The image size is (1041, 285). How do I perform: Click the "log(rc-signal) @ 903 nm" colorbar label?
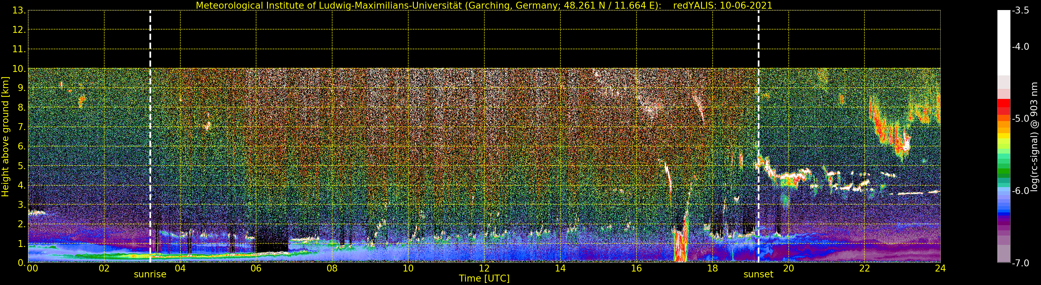click(x=1034, y=137)
